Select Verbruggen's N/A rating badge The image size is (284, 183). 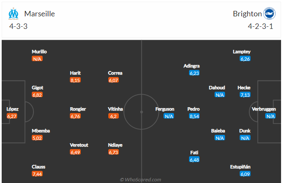(270, 116)
